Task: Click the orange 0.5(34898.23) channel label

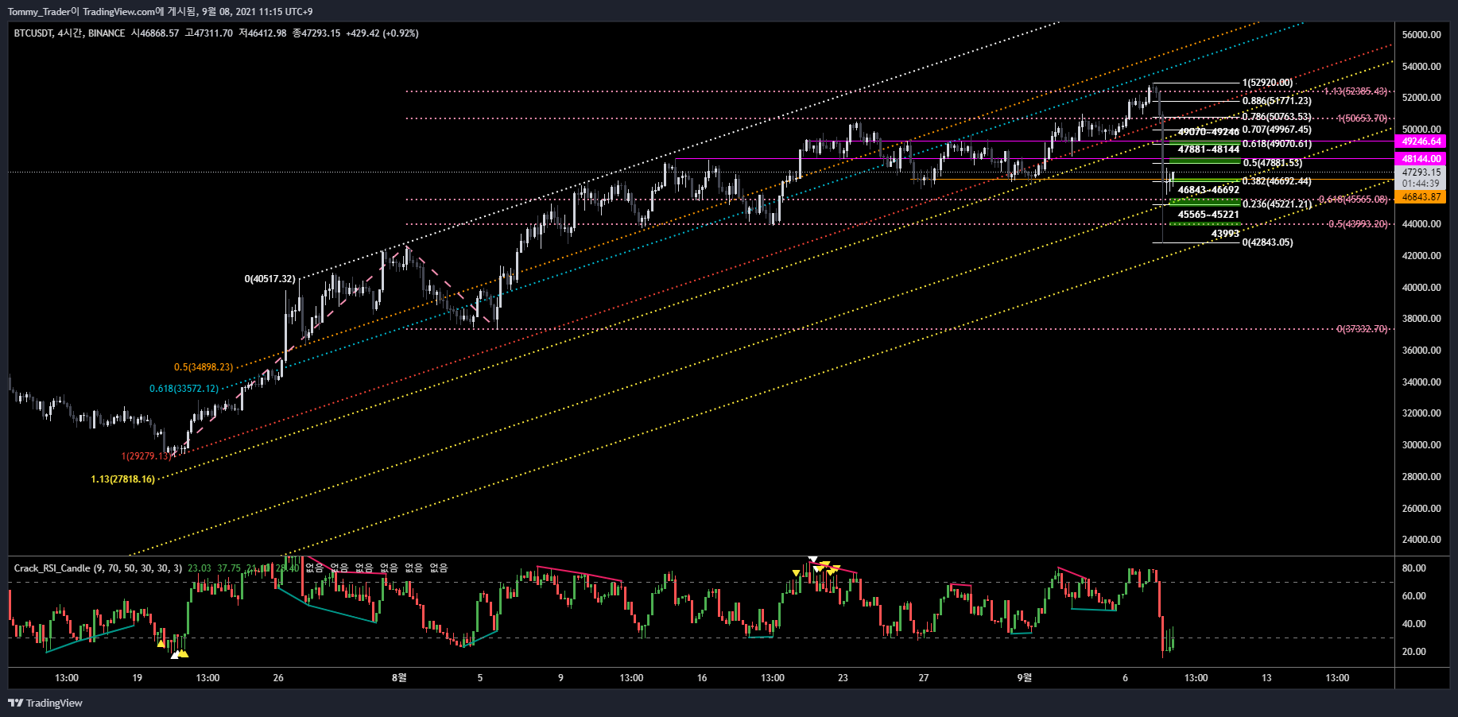Action: pyautogui.click(x=204, y=367)
